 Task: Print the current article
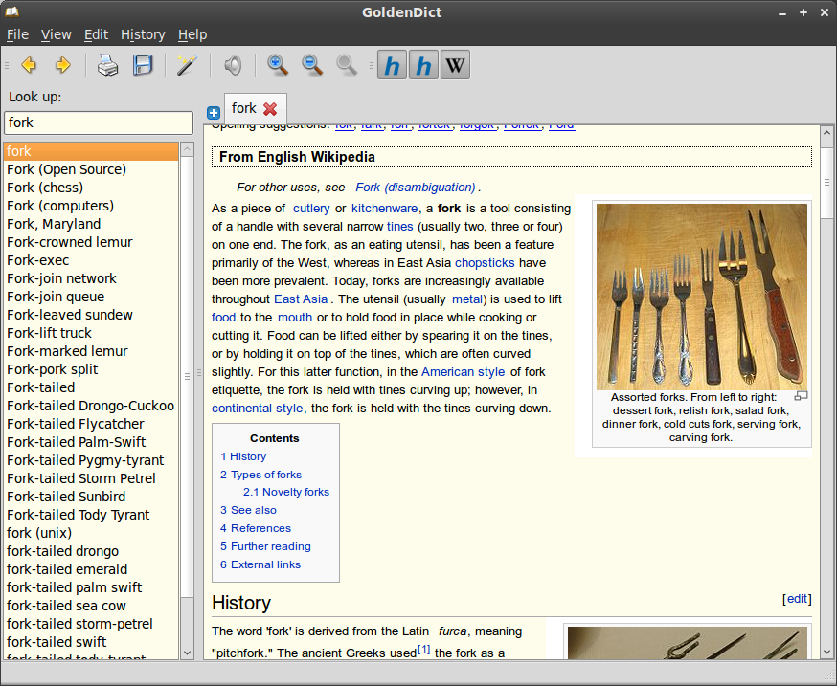pyautogui.click(x=107, y=65)
